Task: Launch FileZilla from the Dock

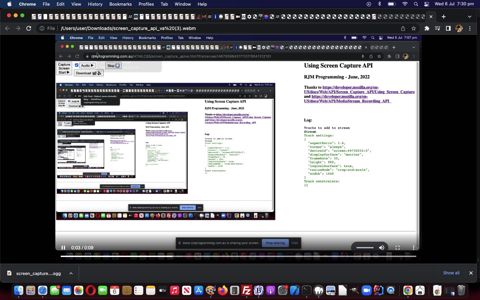Action: 247,290
